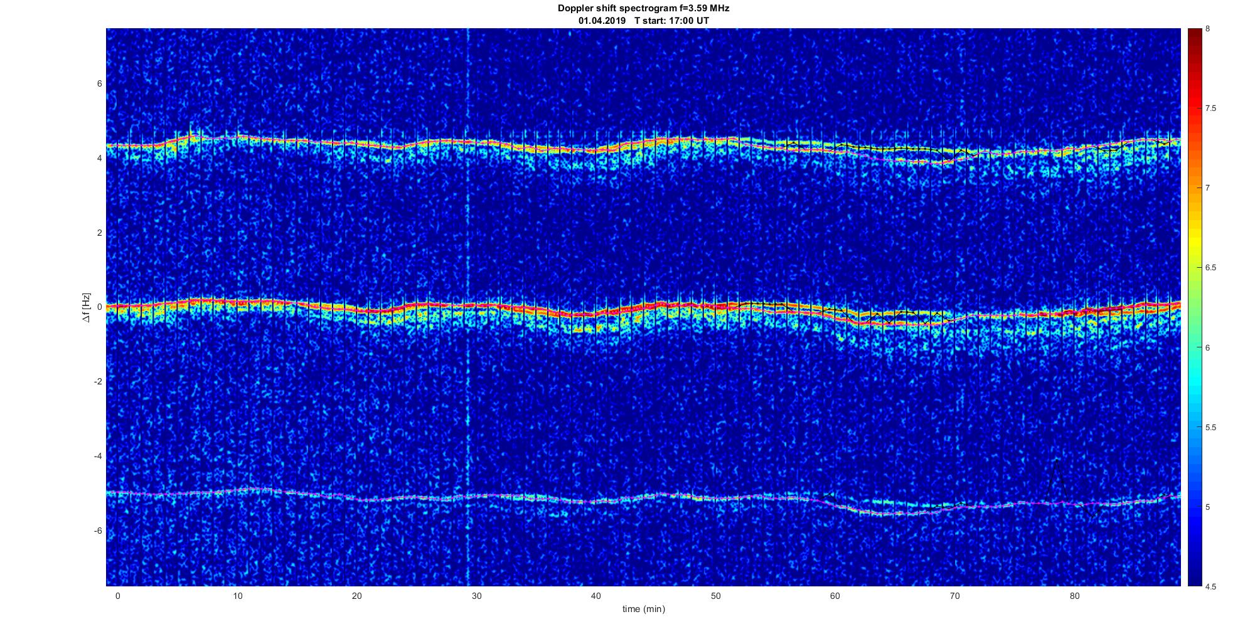Click the x-axis tick label 20
This screenshot has height=629, width=1255.
pos(356,596)
